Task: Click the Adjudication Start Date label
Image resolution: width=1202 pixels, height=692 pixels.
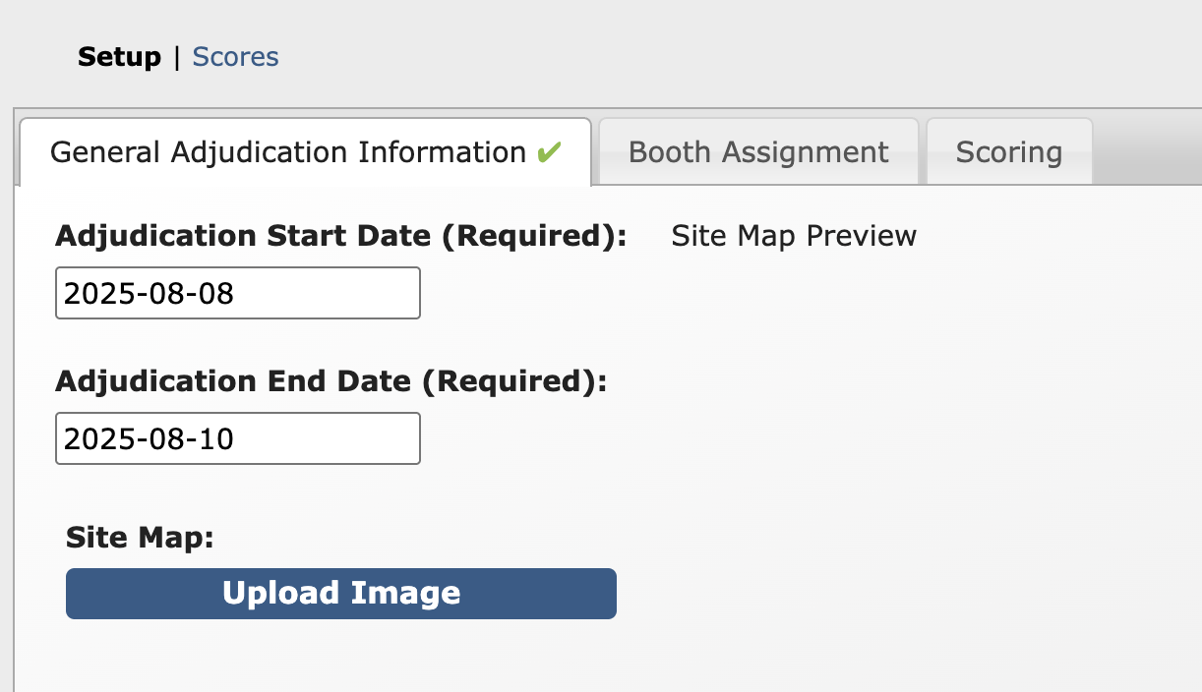Action: [x=340, y=237]
